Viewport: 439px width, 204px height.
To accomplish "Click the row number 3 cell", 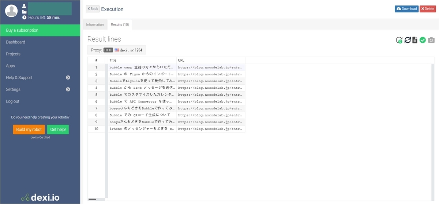I will click(96, 81).
